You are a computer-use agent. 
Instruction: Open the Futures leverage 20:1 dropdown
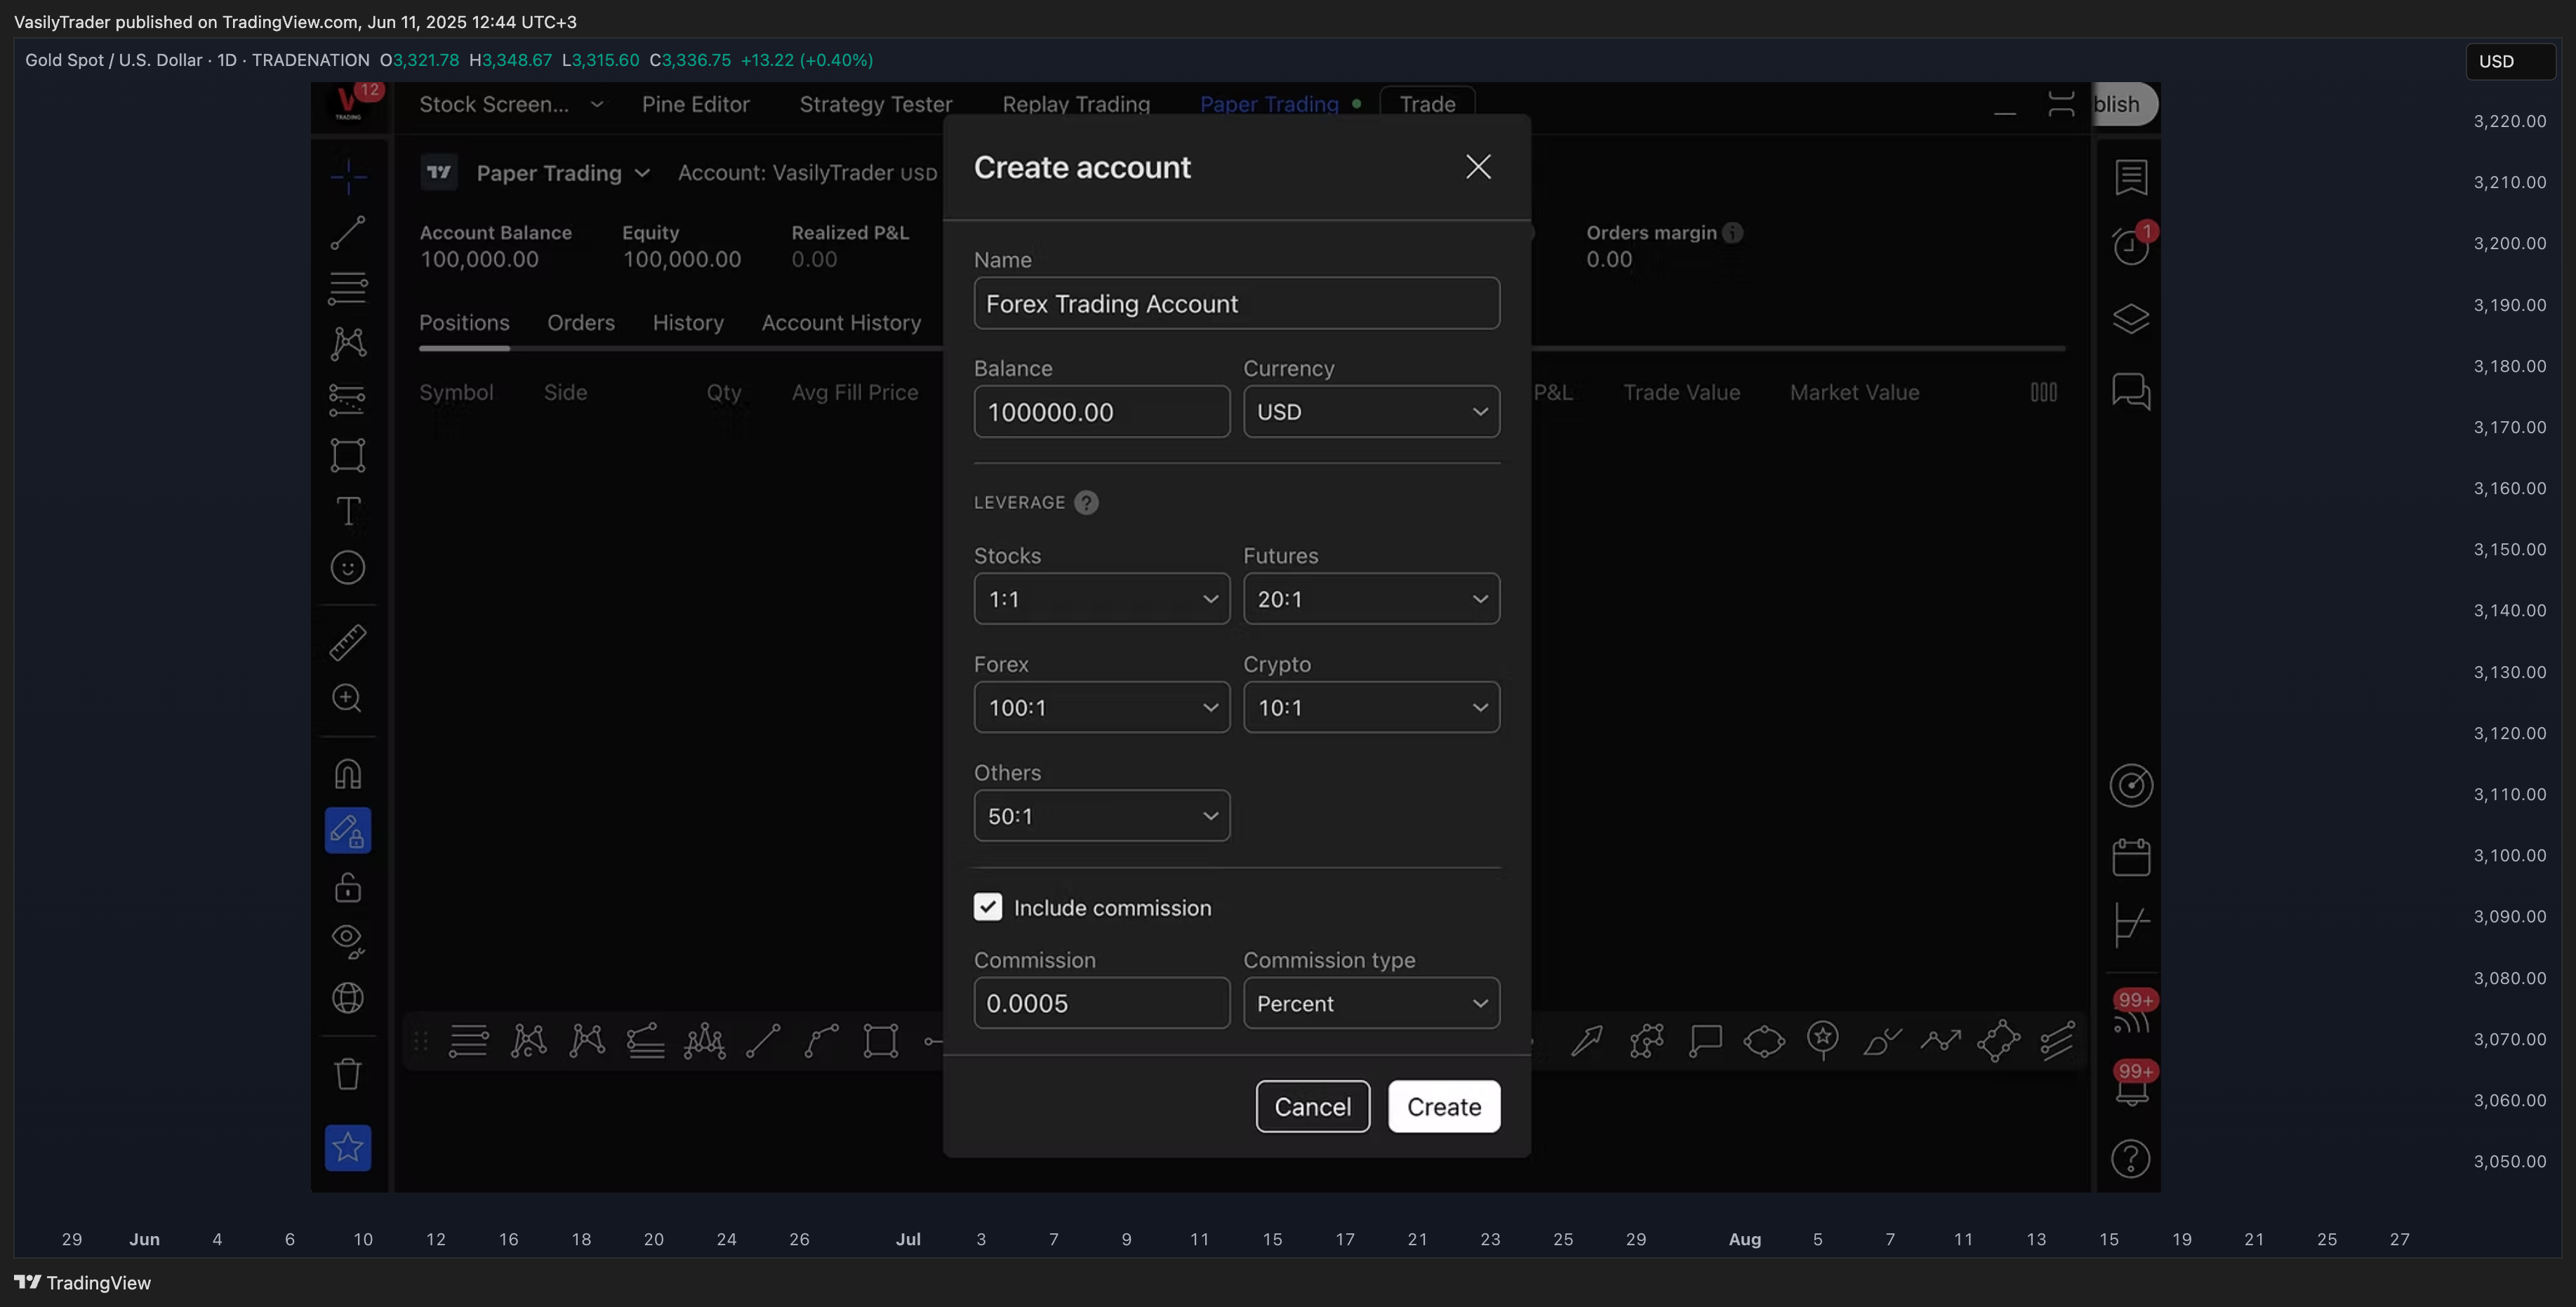(x=1371, y=598)
